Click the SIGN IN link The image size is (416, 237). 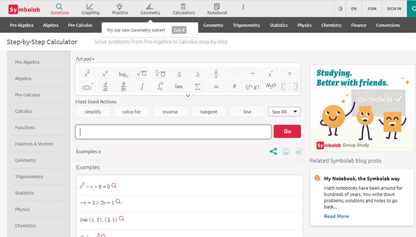click(x=394, y=9)
